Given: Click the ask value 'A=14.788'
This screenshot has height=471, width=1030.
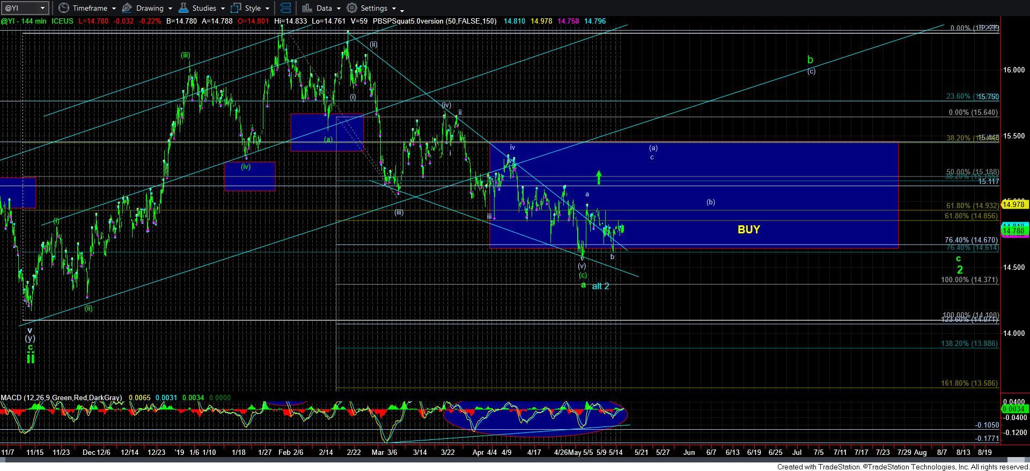Looking at the screenshot, I should (x=217, y=21).
